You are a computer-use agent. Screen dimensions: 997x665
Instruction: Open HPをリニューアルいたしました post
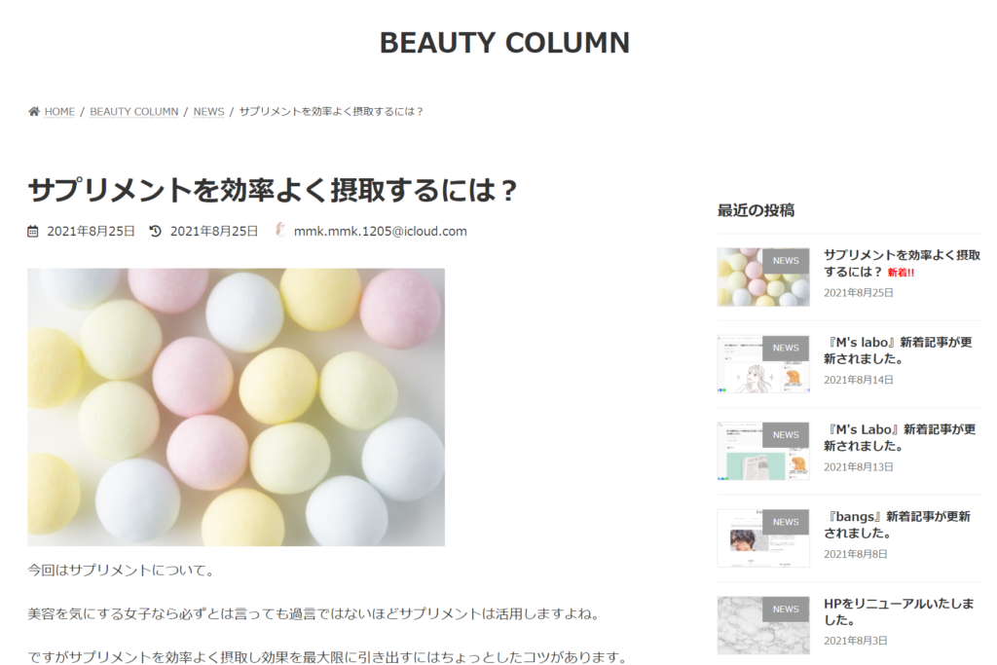click(899, 611)
